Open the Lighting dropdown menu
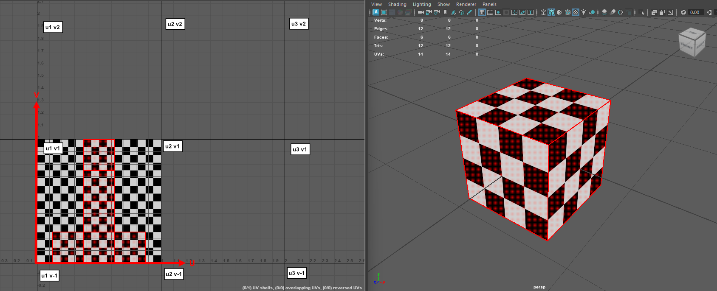The image size is (717, 291). (422, 4)
